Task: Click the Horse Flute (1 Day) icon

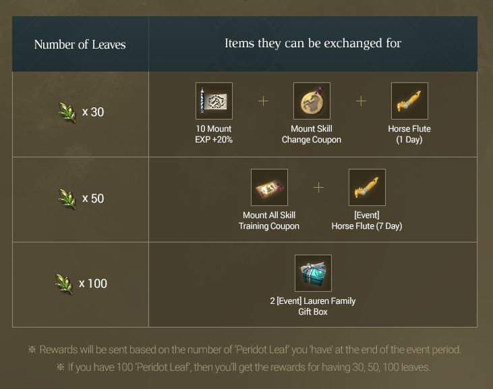Action: coord(409,101)
